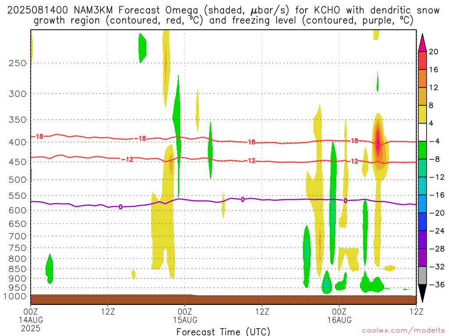Pick the gold 8 to 12 colorbar segment
This screenshot has height=336, width=449.
coord(422,97)
